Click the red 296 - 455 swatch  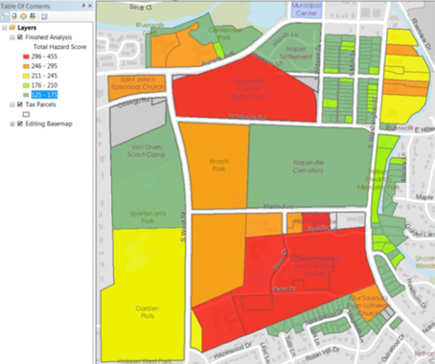point(26,57)
